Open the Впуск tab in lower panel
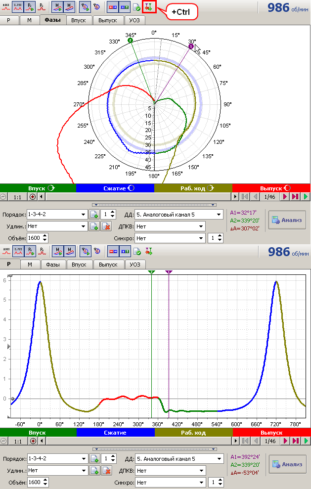The image size is (311, 489). pyautogui.click(x=79, y=265)
